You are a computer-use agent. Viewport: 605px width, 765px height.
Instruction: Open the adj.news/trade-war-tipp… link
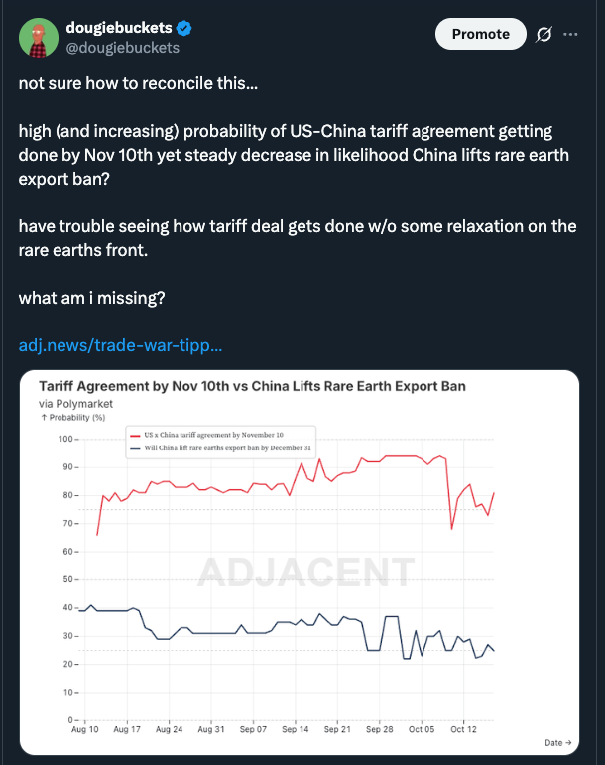click(x=120, y=346)
